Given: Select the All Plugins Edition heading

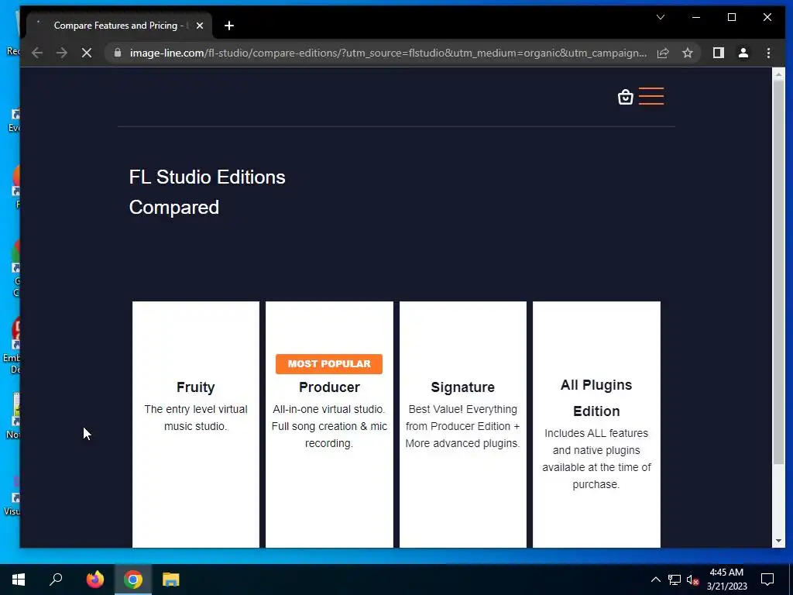Looking at the screenshot, I should pyautogui.click(x=596, y=397).
